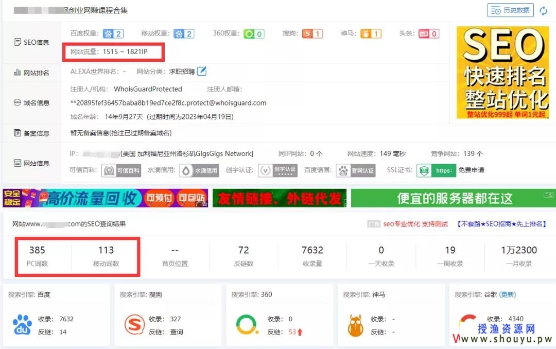This screenshot has height=349, width=556.
Task: Click the 水滴信用 badge
Action: (x=199, y=170)
